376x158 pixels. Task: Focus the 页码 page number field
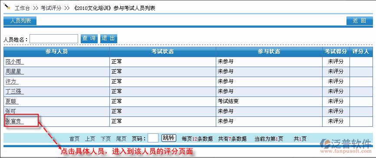tap(153, 138)
